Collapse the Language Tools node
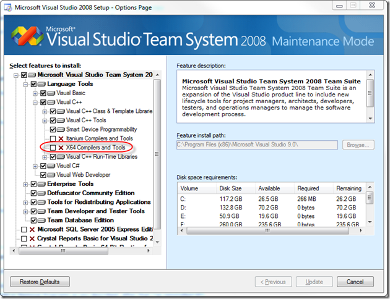 [25, 85]
